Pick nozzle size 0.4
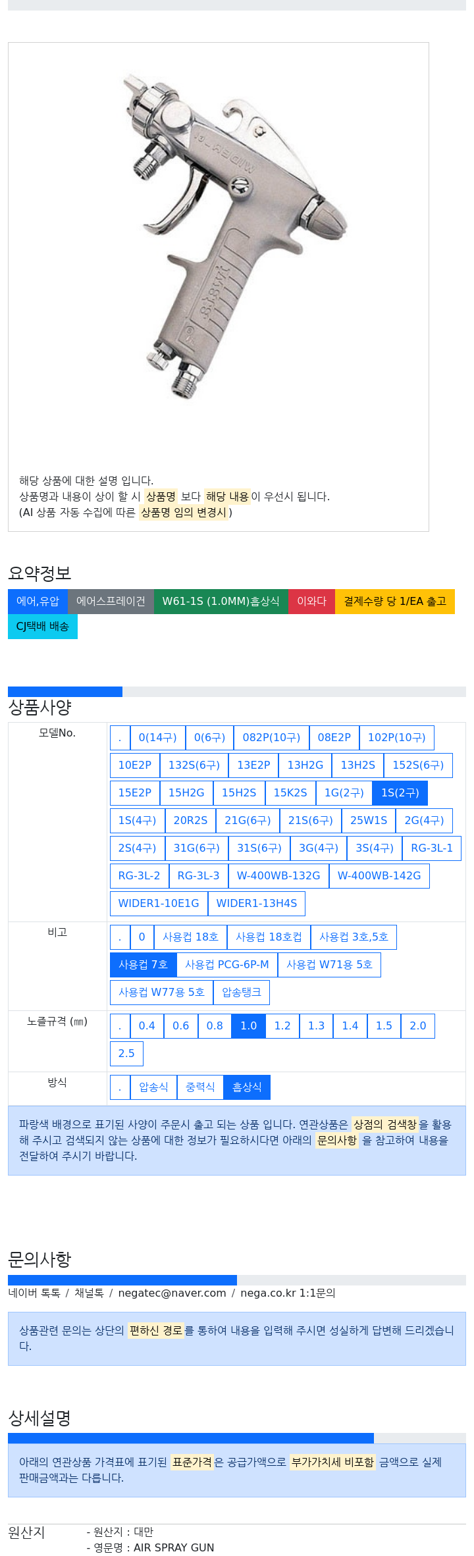The image size is (474, 1556). [x=147, y=1026]
